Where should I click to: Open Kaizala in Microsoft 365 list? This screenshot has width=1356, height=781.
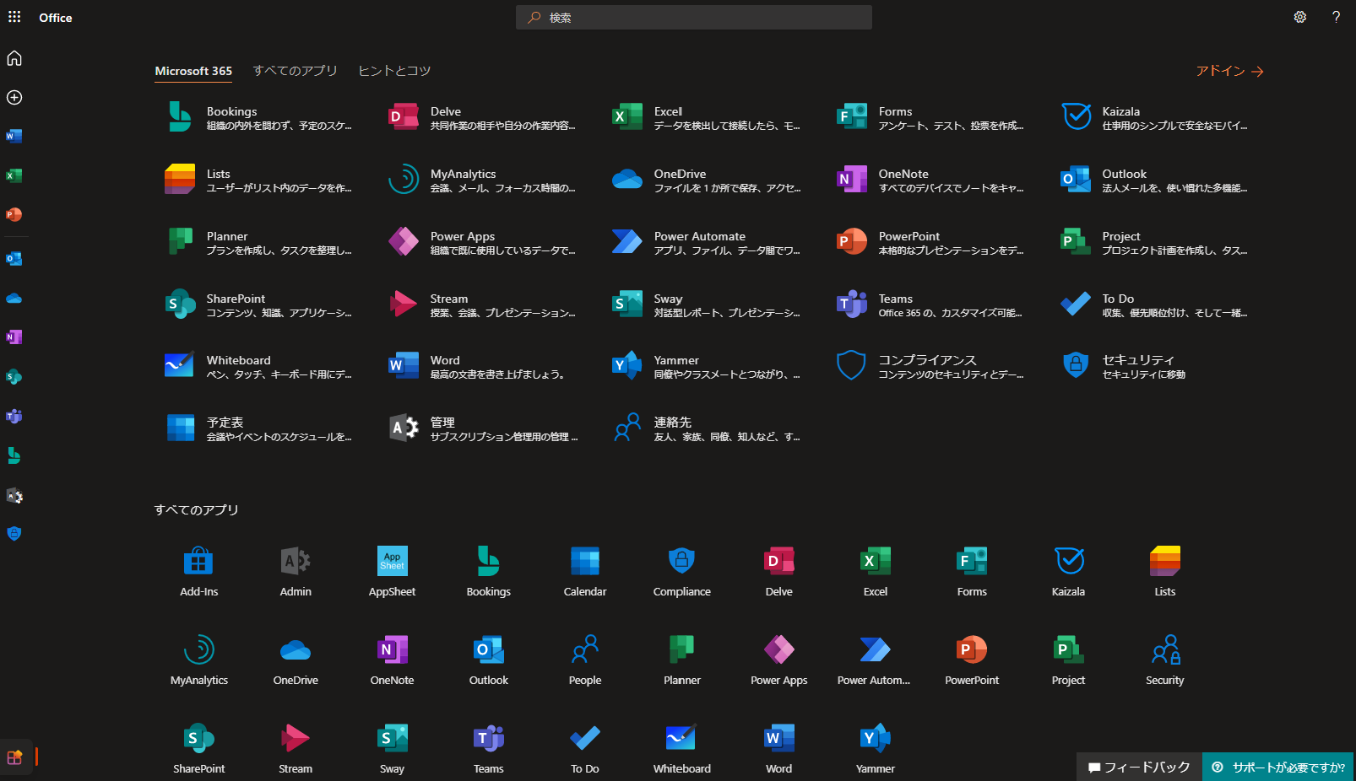[x=1155, y=117]
